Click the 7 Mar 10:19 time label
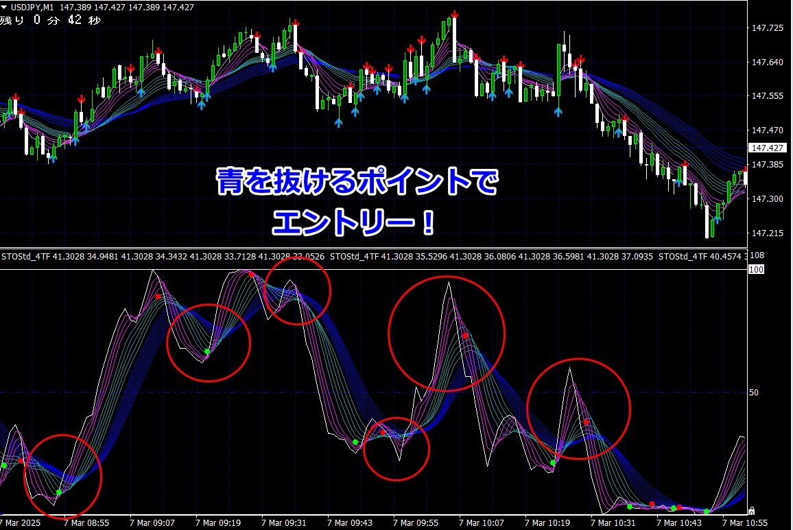 (x=547, y=522)
